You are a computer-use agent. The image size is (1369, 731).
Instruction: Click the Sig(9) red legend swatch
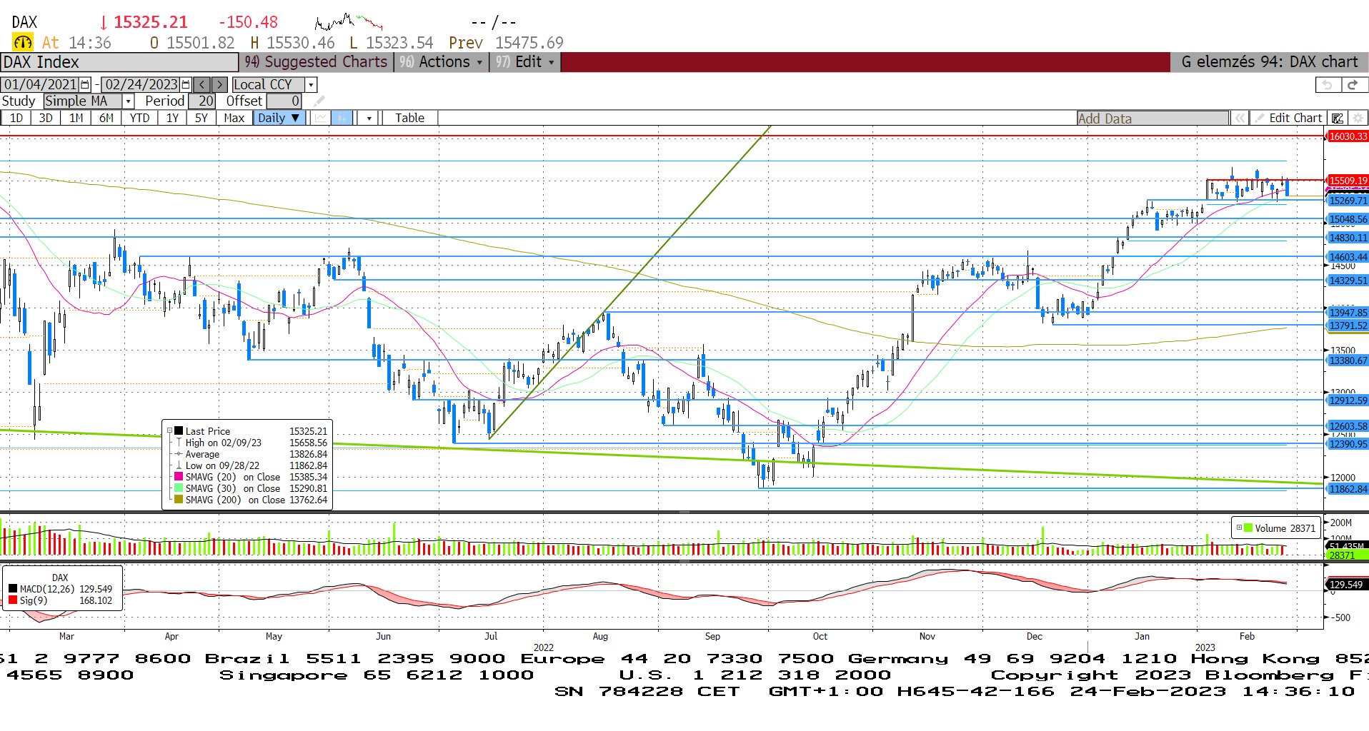[13, 600]
